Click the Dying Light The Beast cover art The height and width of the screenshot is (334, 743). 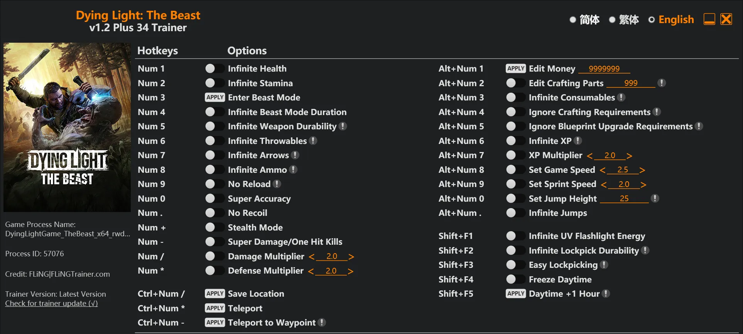[x=67, y=127]
